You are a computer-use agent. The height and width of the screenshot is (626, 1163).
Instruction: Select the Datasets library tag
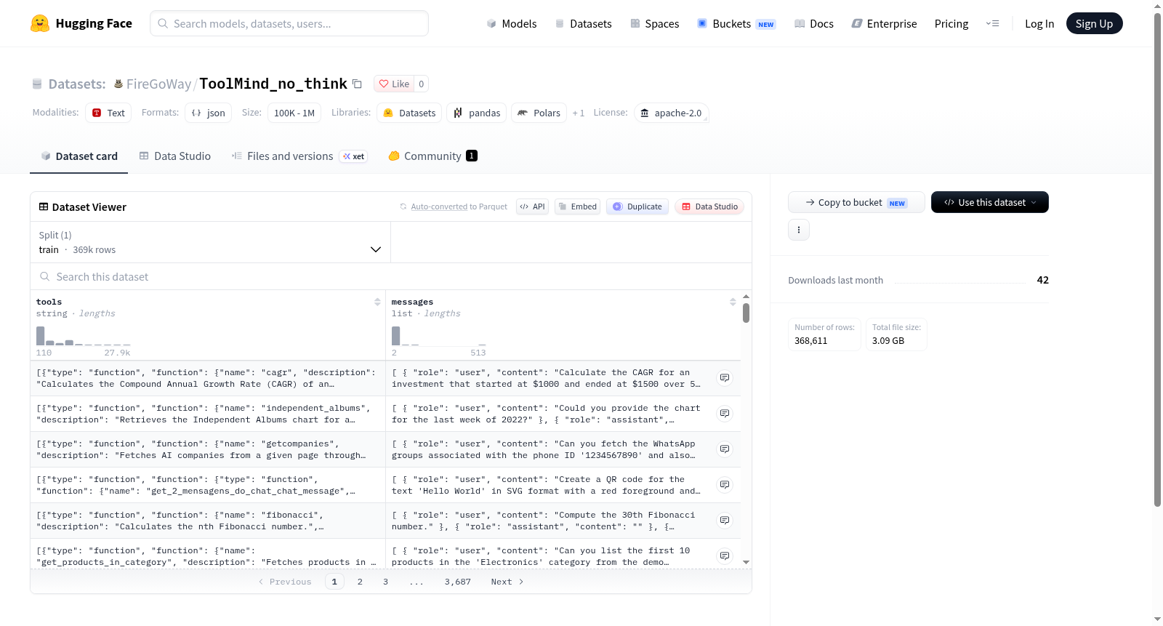click(409, 113)
